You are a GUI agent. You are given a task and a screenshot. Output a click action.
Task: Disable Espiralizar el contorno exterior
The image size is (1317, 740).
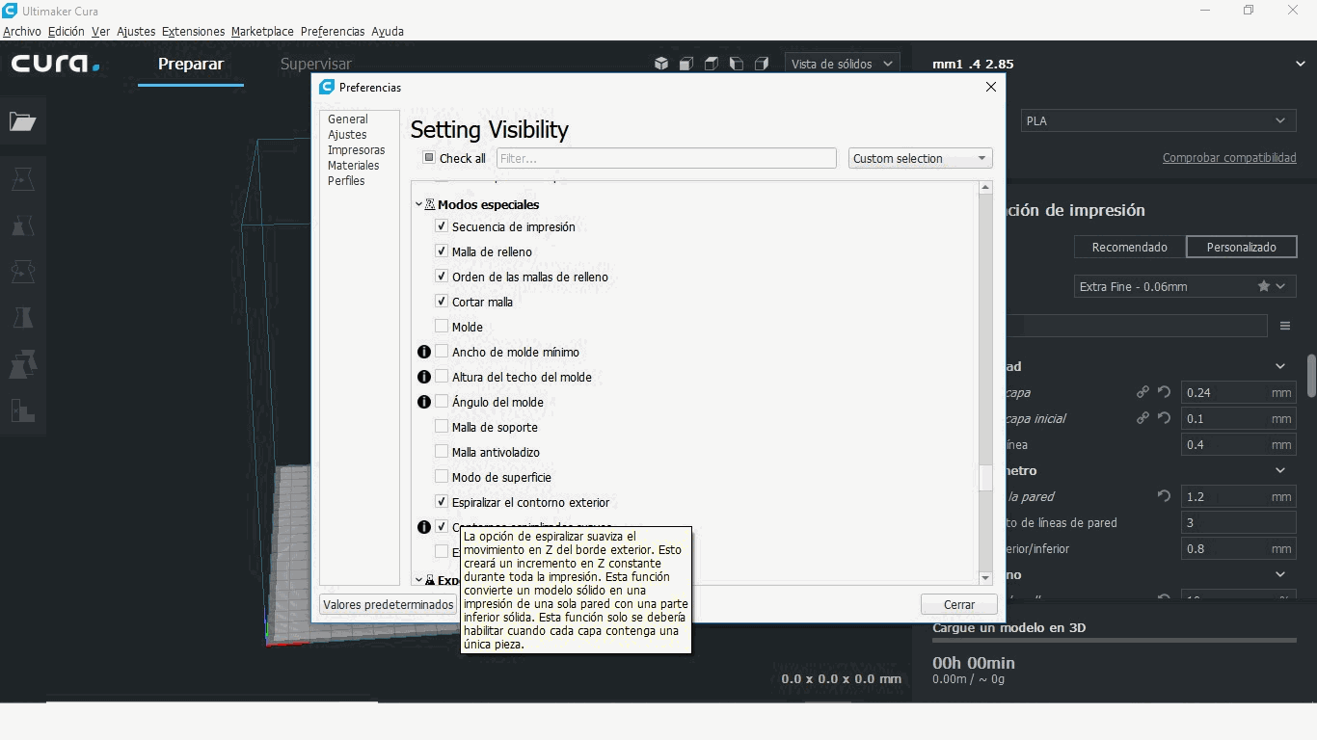pyautogui.click(x=441, y=501)
